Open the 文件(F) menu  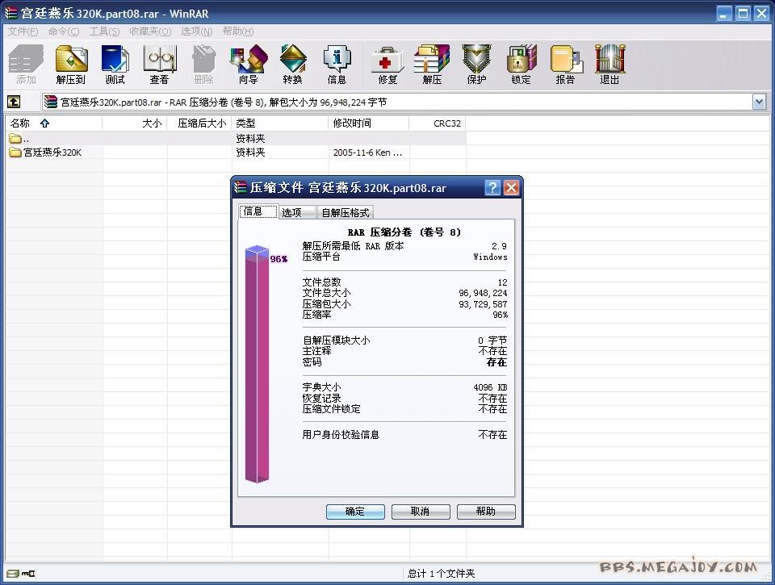click(x=23, y=31)
